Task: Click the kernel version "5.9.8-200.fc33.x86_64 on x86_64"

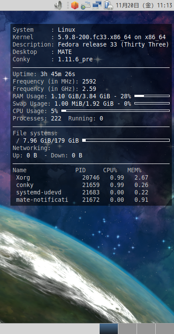Action: pos(112,37)
